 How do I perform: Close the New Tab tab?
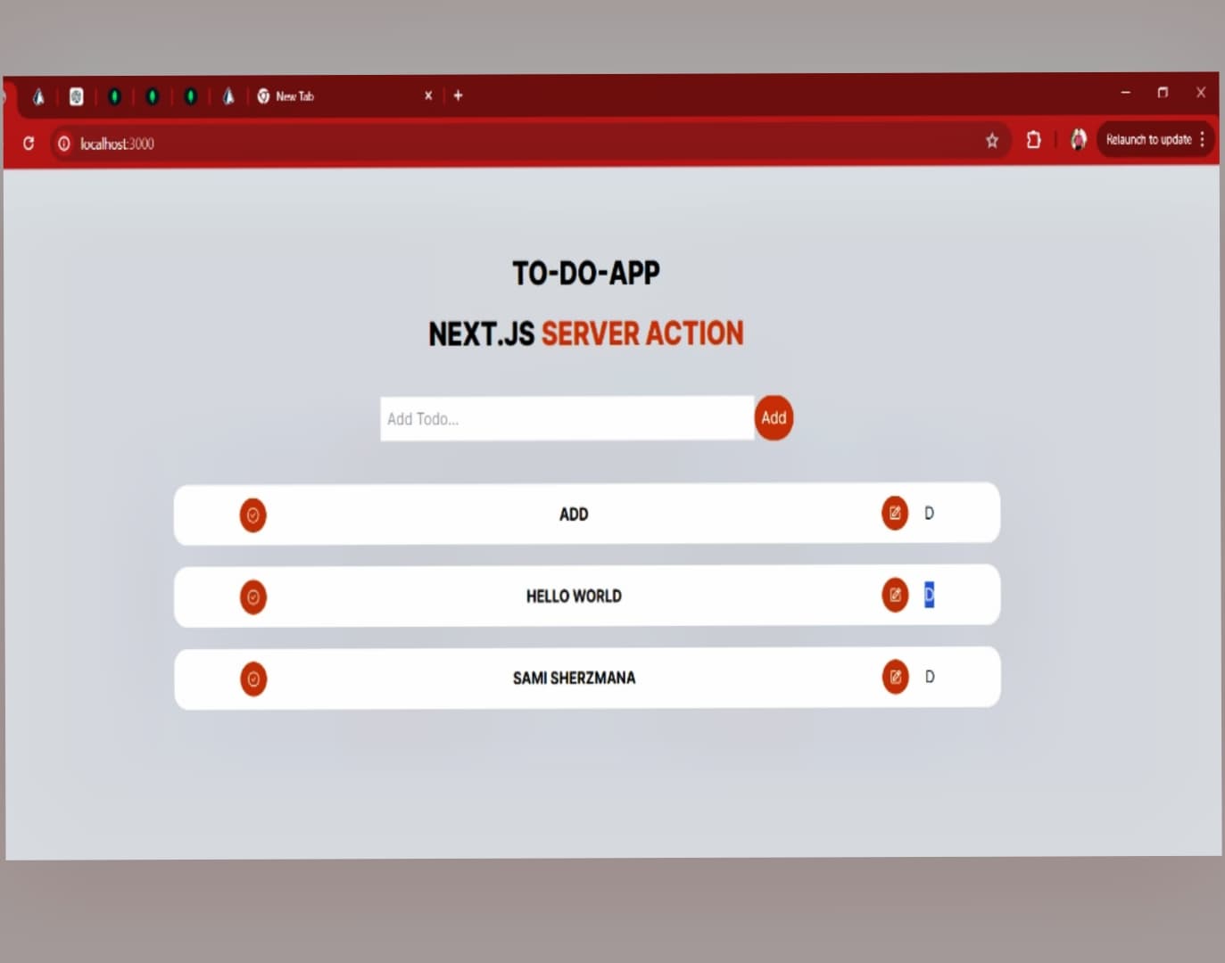(x=428, y=95)
